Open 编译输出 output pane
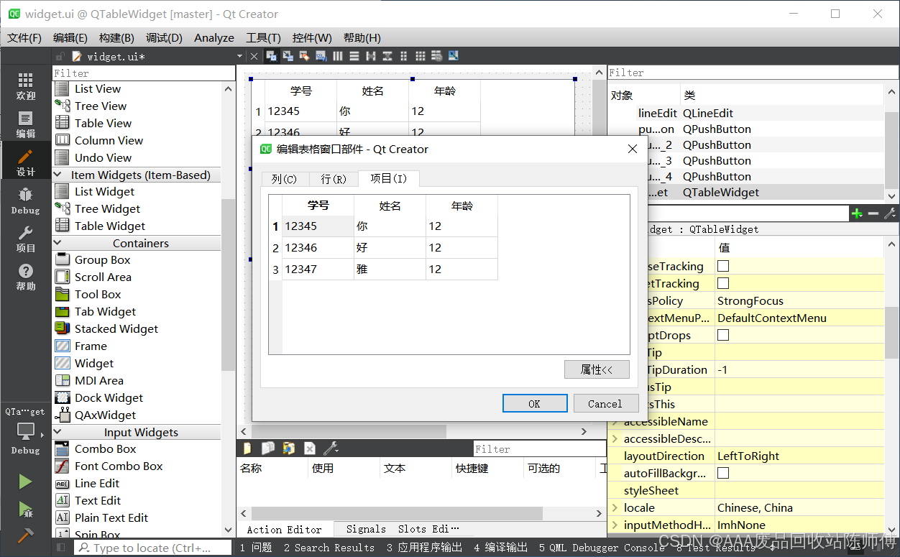900x557 pixels. (x=501, y=548)
